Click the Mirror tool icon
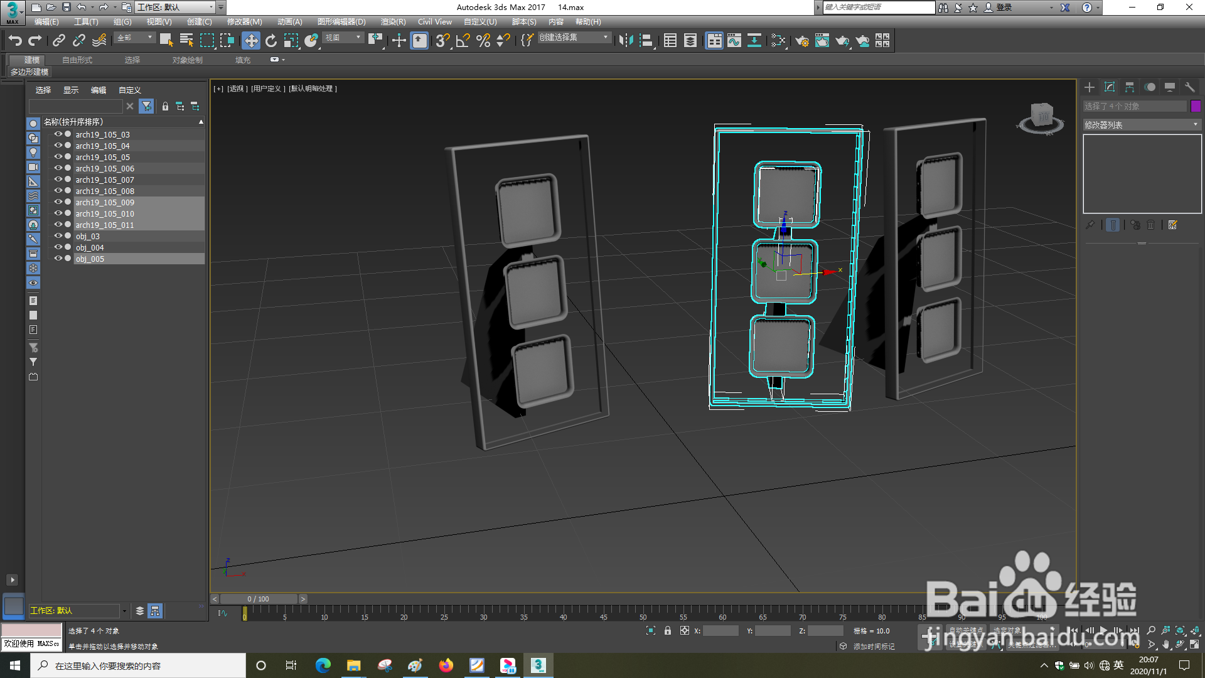The image size is (1205, 678). 625,41
